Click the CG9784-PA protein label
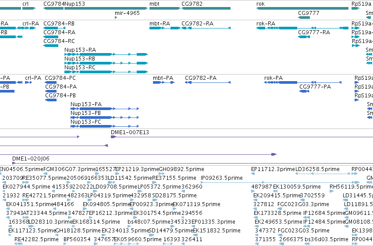 (x=61, y=87)
